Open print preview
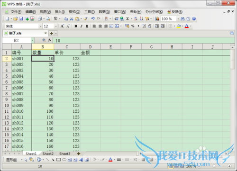237x171 pixels. pos(48,18)
